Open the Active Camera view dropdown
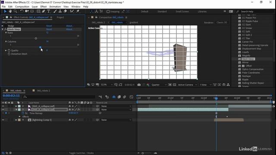Viewport: 276px width, 155px height. tap(187, 85)
